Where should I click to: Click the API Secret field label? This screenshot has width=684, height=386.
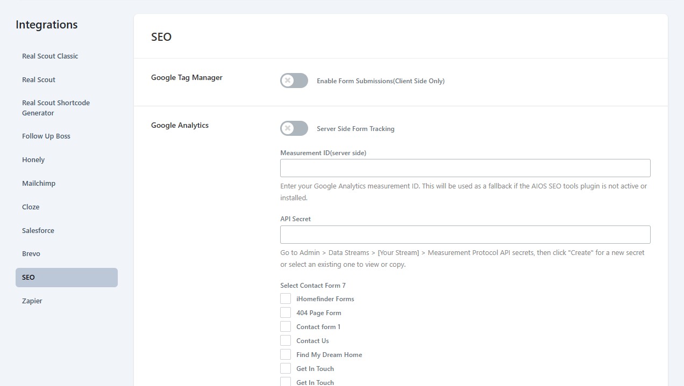[295, 219]
